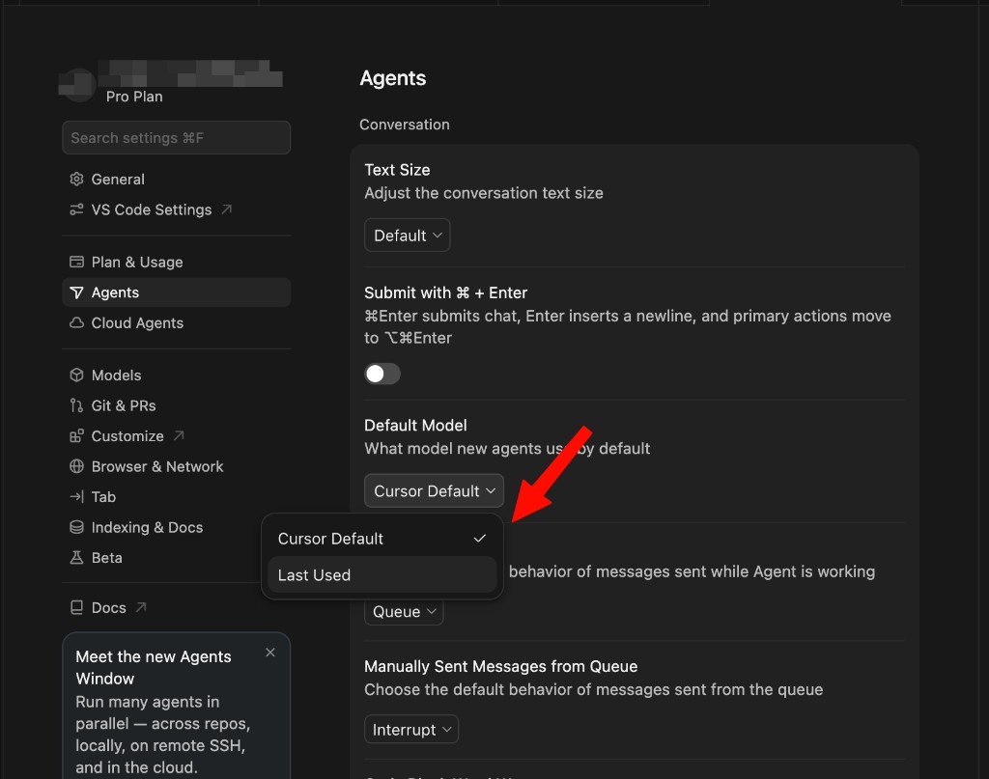Click the external arrow beside Customize
This screenshot has width=989, height=779.
[x=179, y=435]
